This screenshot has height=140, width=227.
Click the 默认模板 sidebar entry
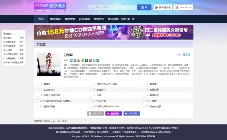pyautogui.click(x=8, y=38)
